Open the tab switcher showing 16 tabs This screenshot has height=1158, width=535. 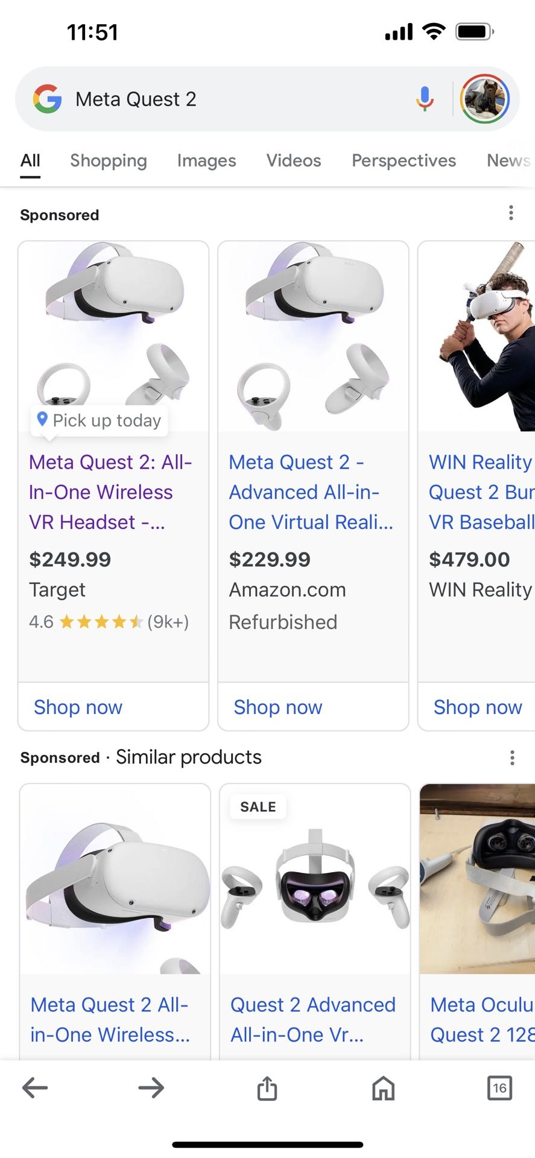pyautogui.click(x=499, y=1088)
